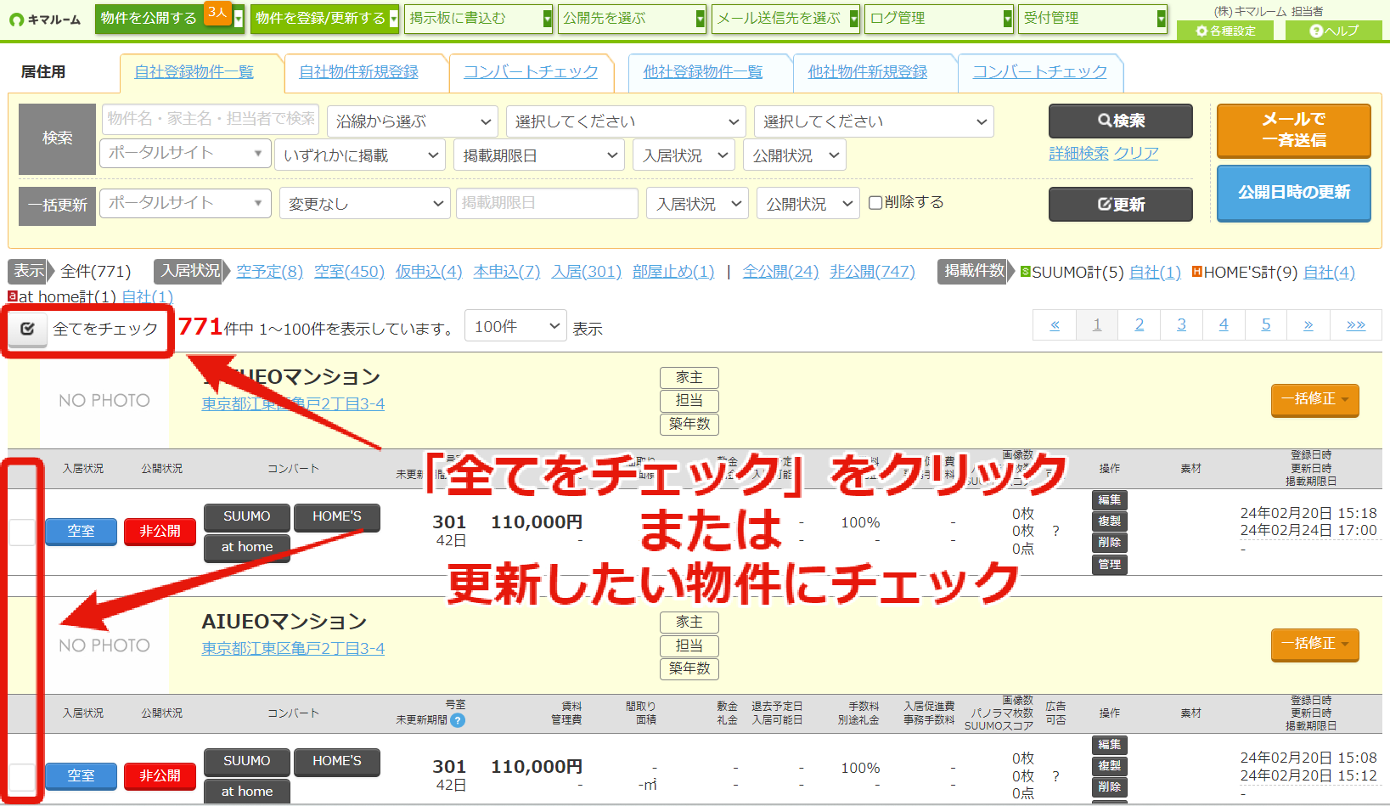1390x806 pixels.
Task: Check the second room 301 row checkbox
Action: click(22, 777)
